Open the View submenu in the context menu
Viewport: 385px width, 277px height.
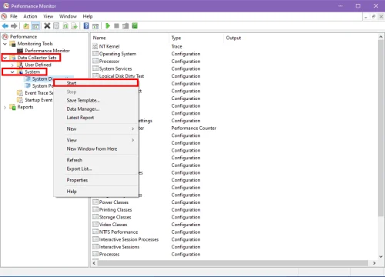[x=96, y=140]
